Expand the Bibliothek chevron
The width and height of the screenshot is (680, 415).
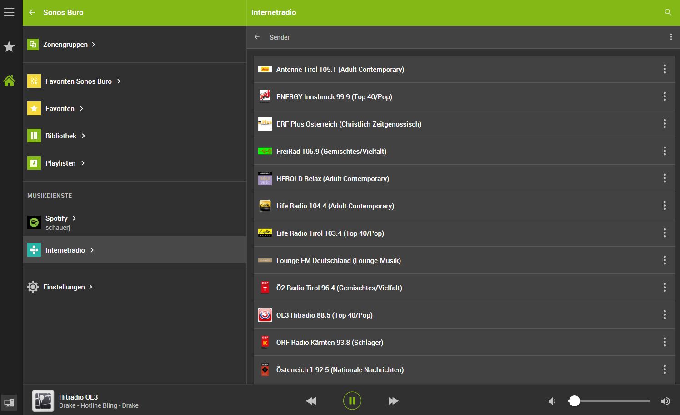click(83, 136)
